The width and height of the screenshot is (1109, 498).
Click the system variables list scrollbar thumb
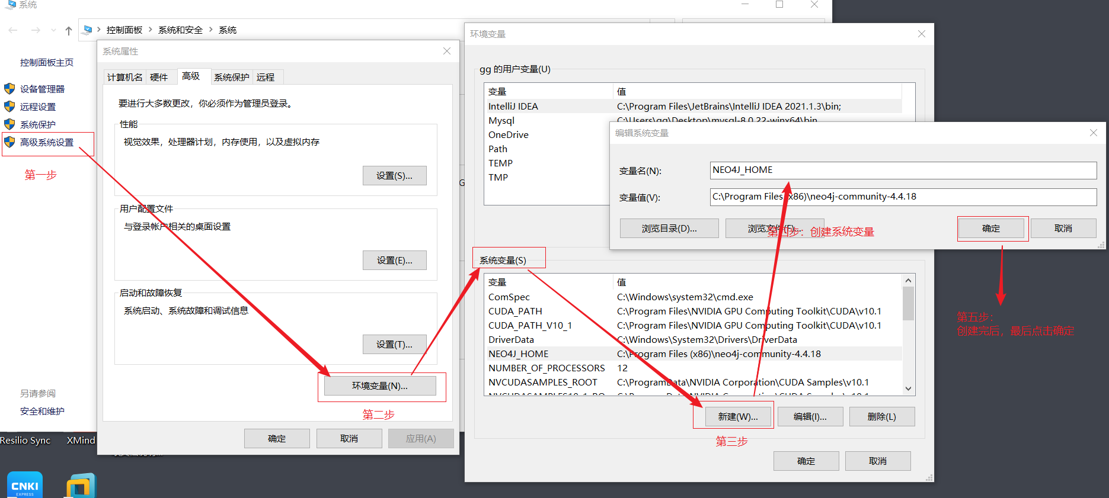tap(908, 303)
